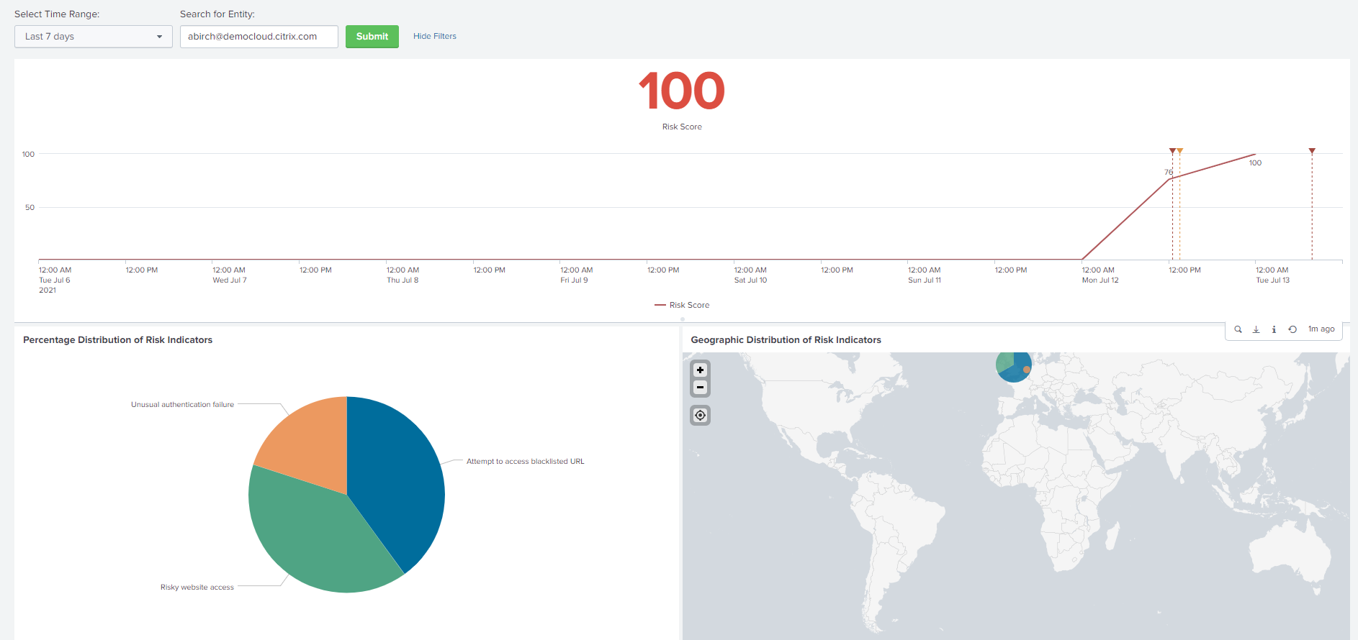The width and height of the screenshot is (1358, 640).
Task: Click the export download arrow icon
Action: pos(1256,329)
